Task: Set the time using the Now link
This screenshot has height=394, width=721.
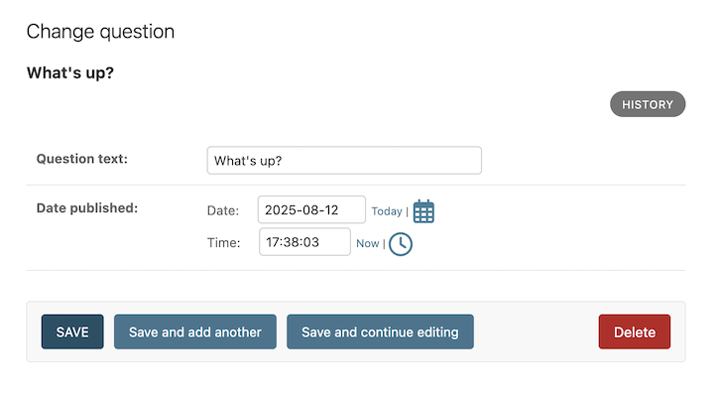Action: [367, 243]
